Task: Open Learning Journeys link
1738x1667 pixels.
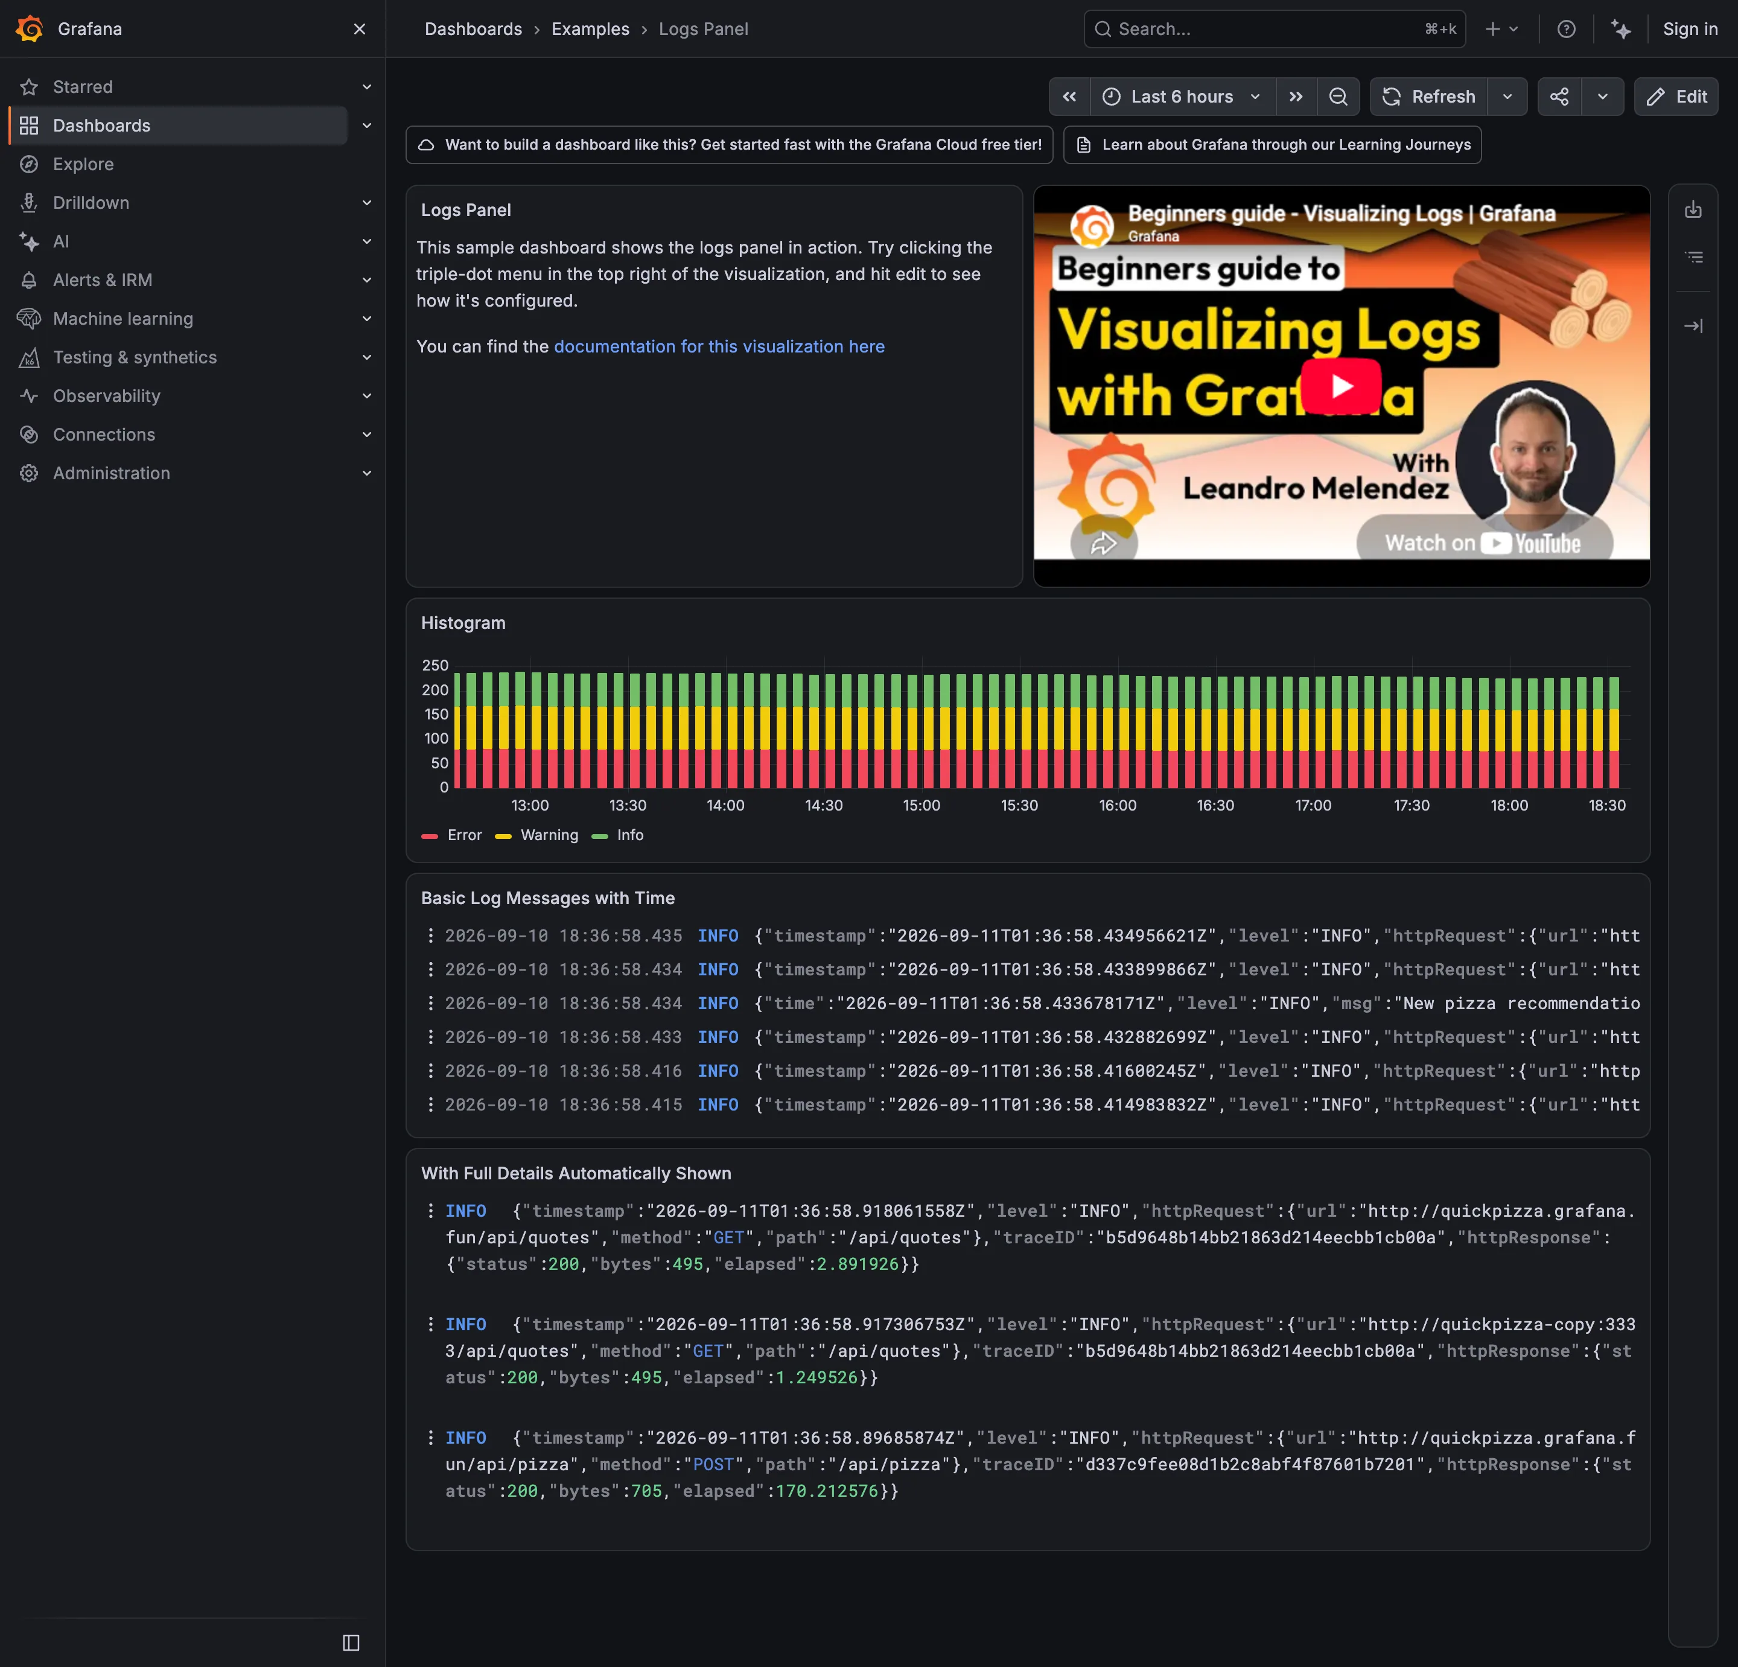Action: [1272, 144]
